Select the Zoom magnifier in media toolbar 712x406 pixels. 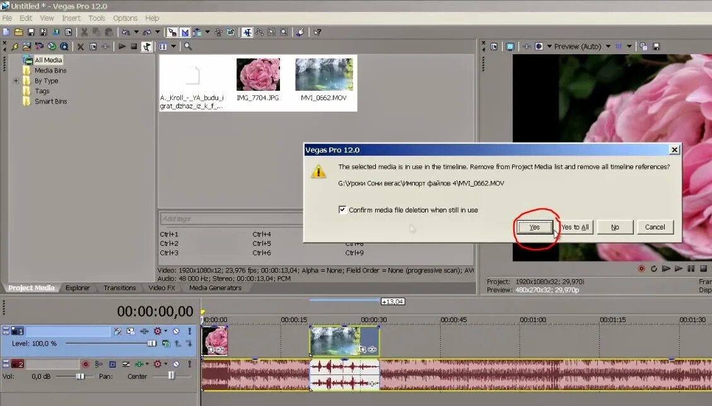coord(188,46)
